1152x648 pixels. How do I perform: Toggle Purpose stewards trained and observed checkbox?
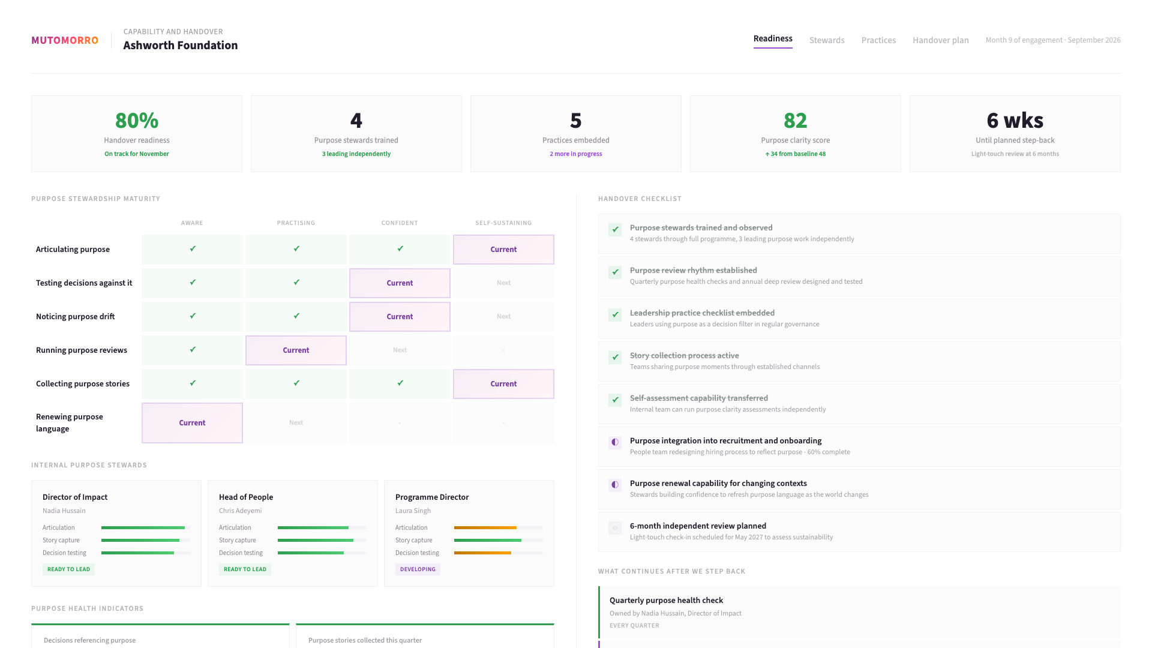tap(615, 229)
